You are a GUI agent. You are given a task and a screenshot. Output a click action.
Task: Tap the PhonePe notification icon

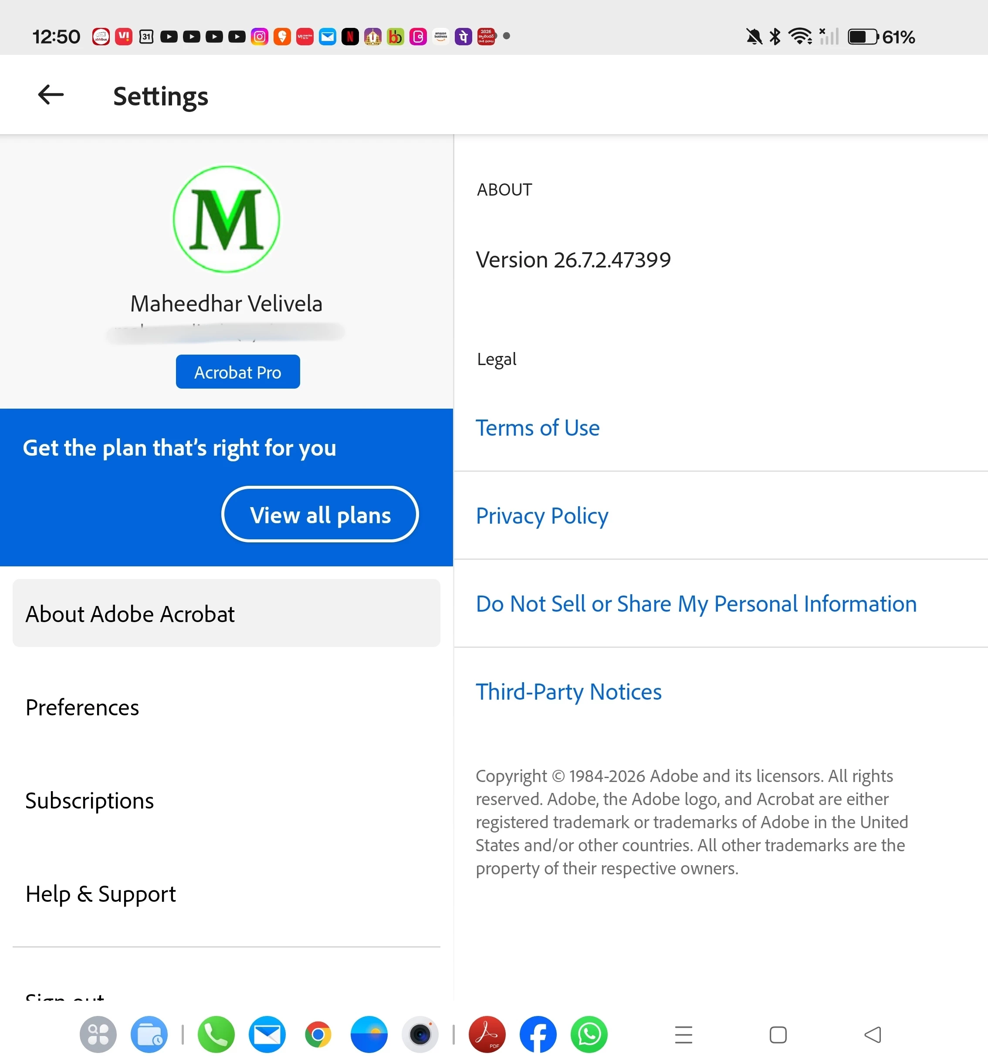(464, 36)
